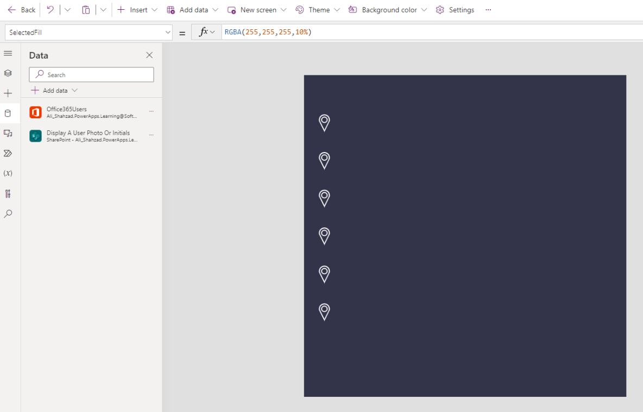
Task: Select the Office365Users data source
Action: pos(87,112)
